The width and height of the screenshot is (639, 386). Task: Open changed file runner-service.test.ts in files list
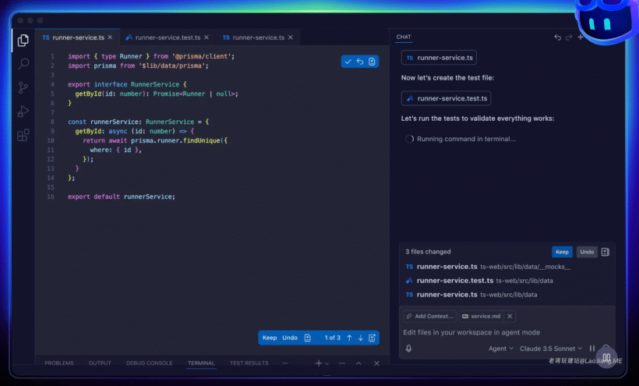pos(479,281)
